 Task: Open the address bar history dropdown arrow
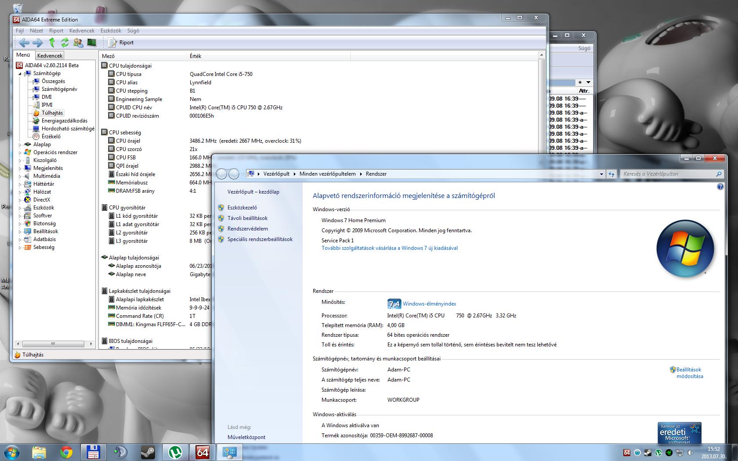click(601, 174)
